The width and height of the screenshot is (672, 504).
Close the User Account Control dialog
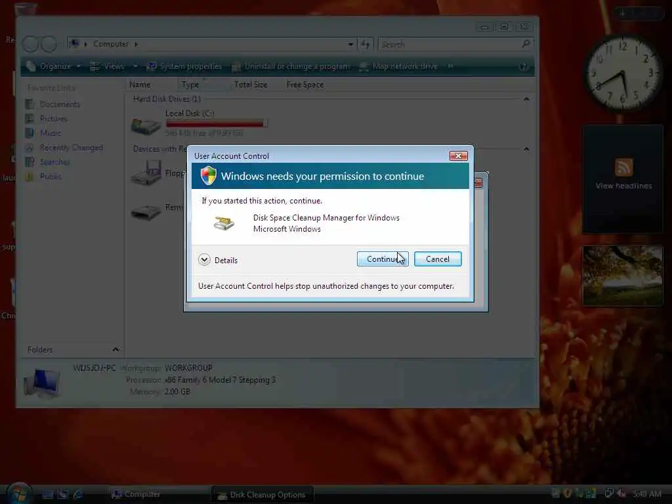(458, 156)
